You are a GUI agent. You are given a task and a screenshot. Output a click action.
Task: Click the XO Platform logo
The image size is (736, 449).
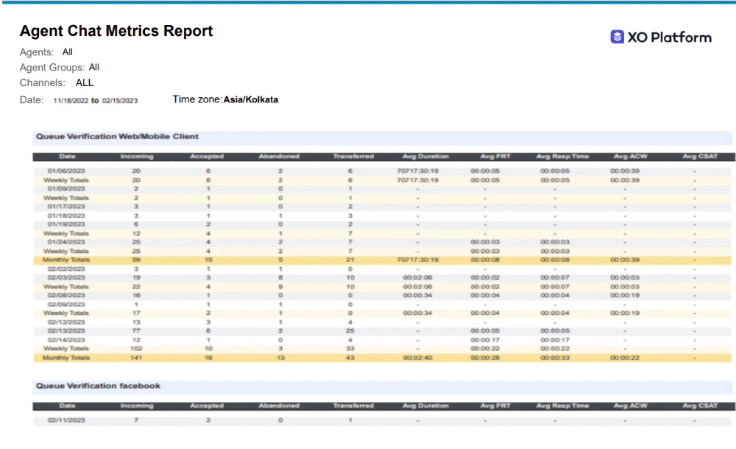pyautogui.click(x=662, y=36)
